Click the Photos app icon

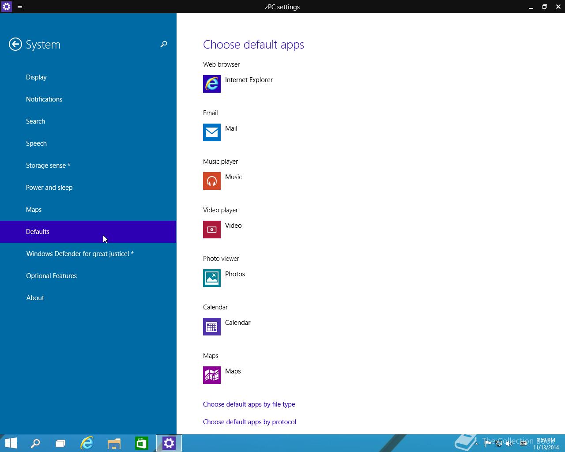pyautogui.click(x=212, y=278)
